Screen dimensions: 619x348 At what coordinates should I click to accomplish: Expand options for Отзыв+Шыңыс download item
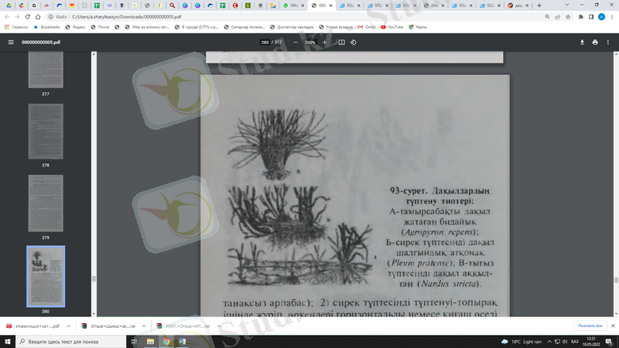pos(142,326)
